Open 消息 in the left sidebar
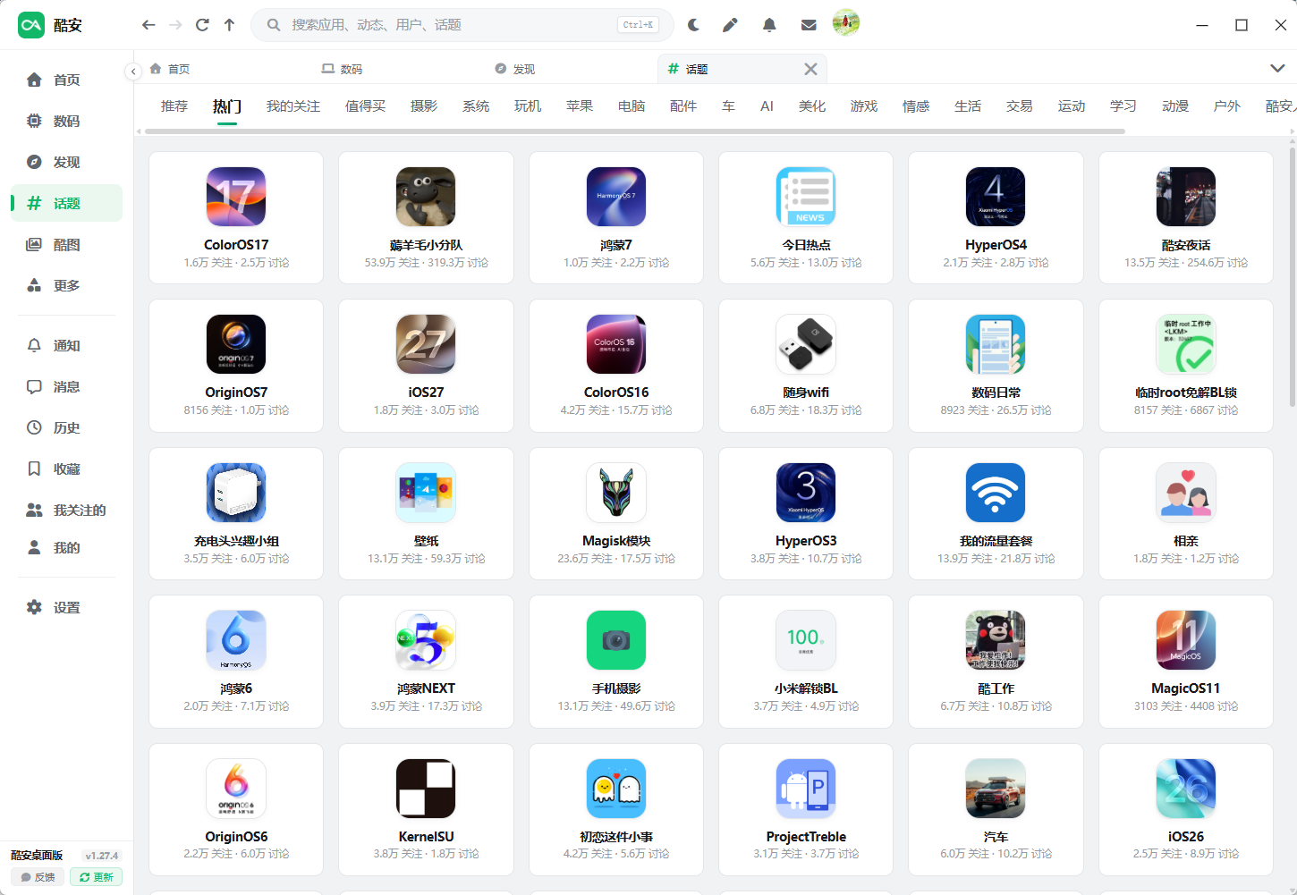 click(66, 386)
